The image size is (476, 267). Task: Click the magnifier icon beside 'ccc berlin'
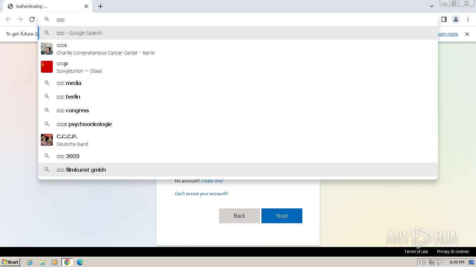[47, 96]
